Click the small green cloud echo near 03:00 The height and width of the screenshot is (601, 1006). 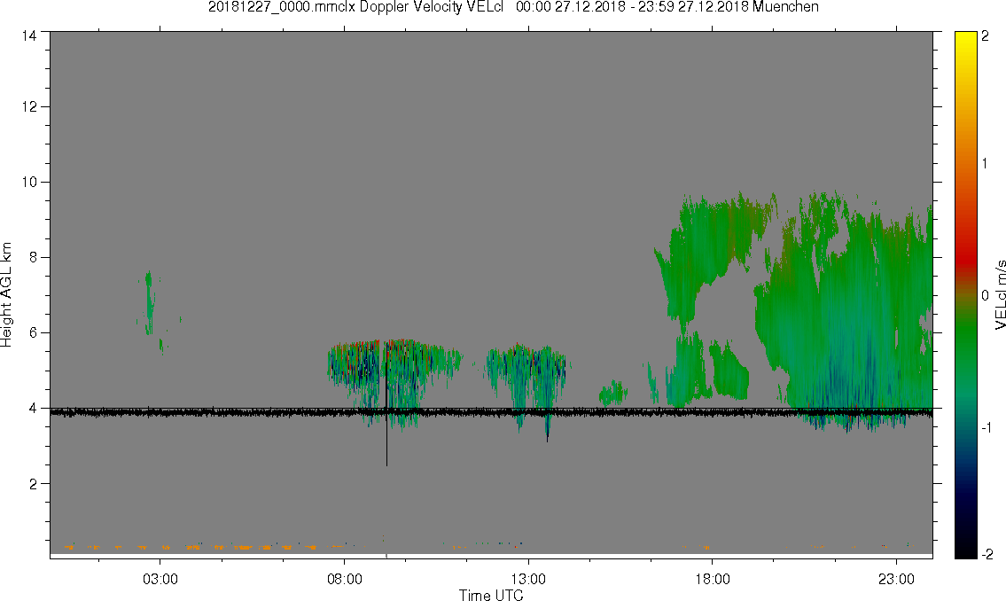point(149,301)
